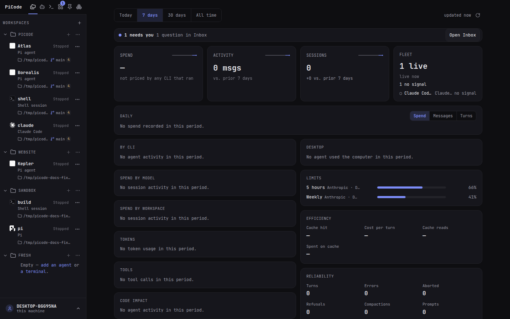Open the Borealis agent
This screenshot has width=510, height=319.
click(x=43, y=79)
